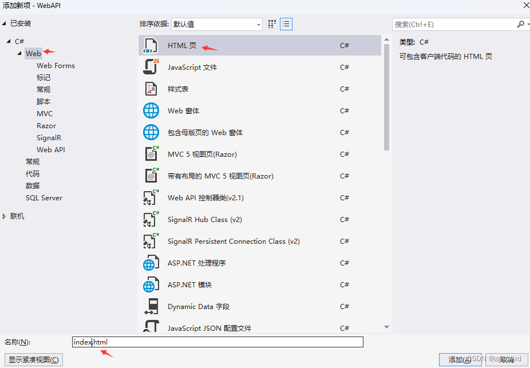Open search box options dropdown arrow
The image size is (530, 368).
tap(528, 25)
